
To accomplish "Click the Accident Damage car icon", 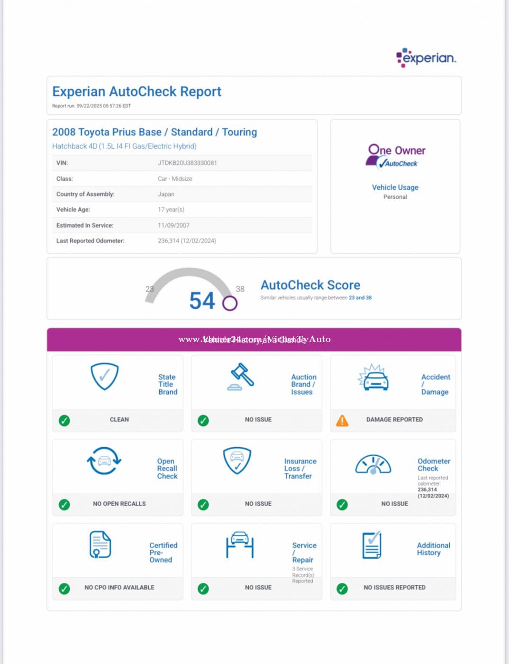I will tap(373, 378).
